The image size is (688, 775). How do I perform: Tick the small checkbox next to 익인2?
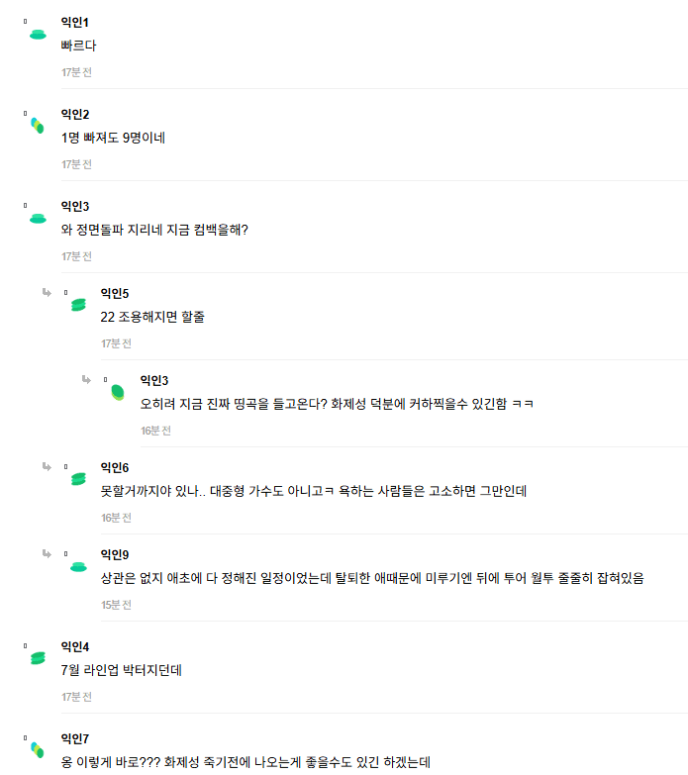click(x=25, y=113)
